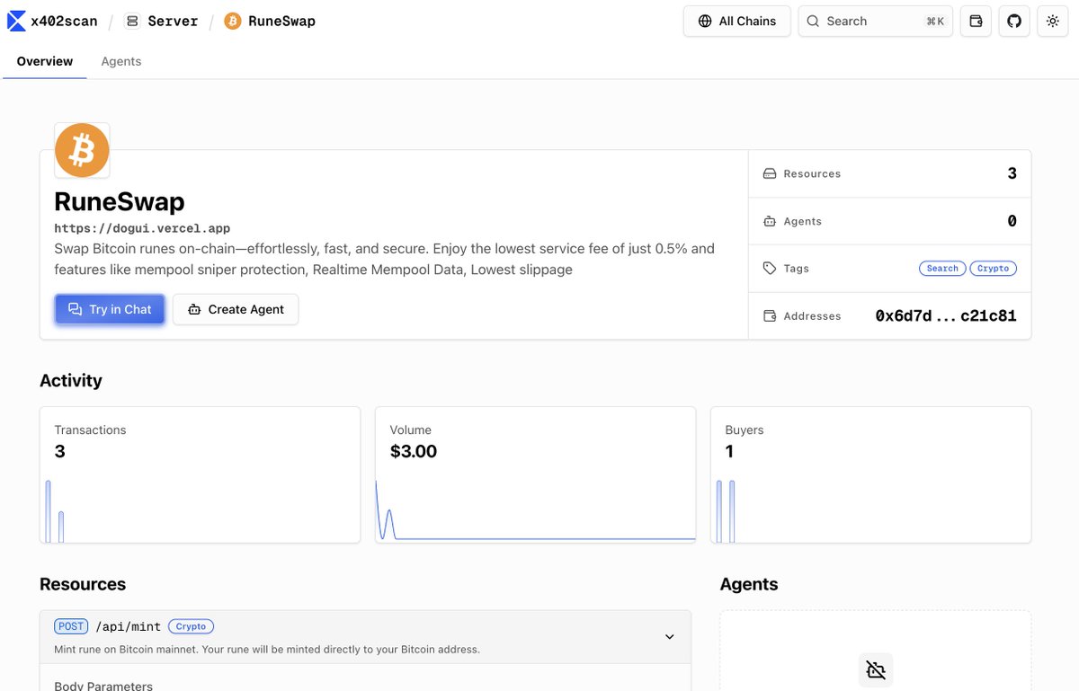Image resolution: width=1079 pixels, height=691 pixels.
Task: Click the Resources count 3
Action: [x=1012, y=173]
